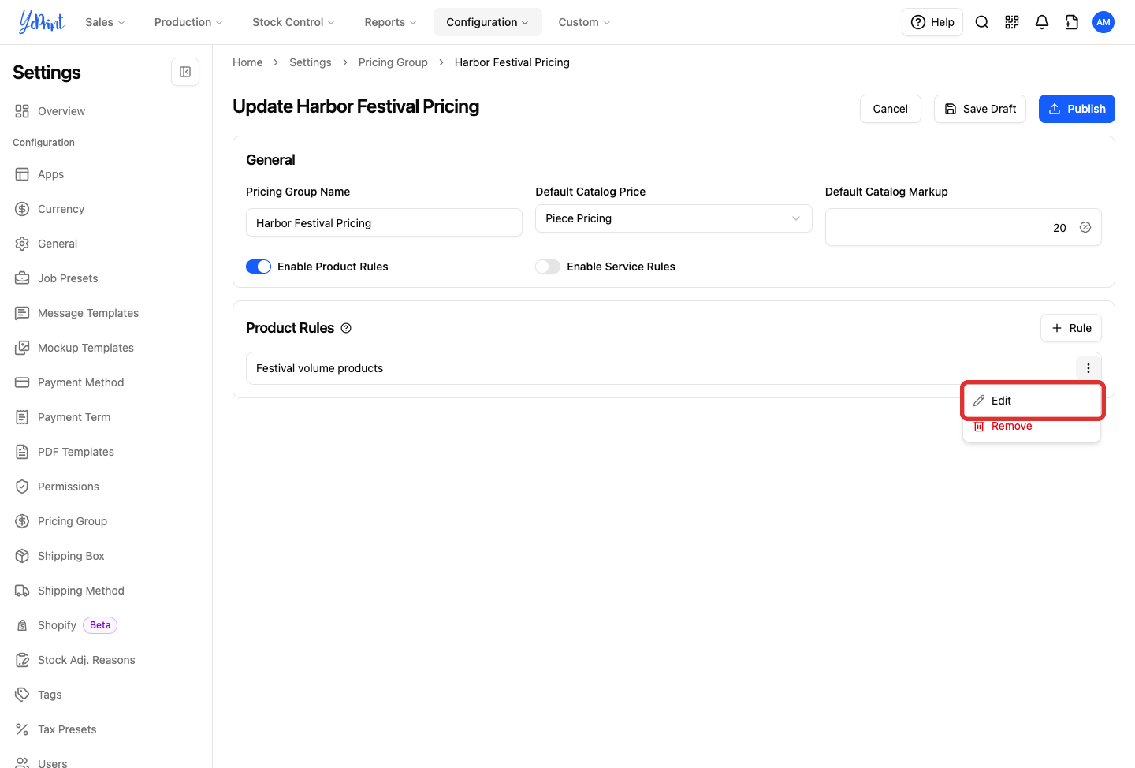
Task: Click the Festival volume products rule row
Action: 674,368
